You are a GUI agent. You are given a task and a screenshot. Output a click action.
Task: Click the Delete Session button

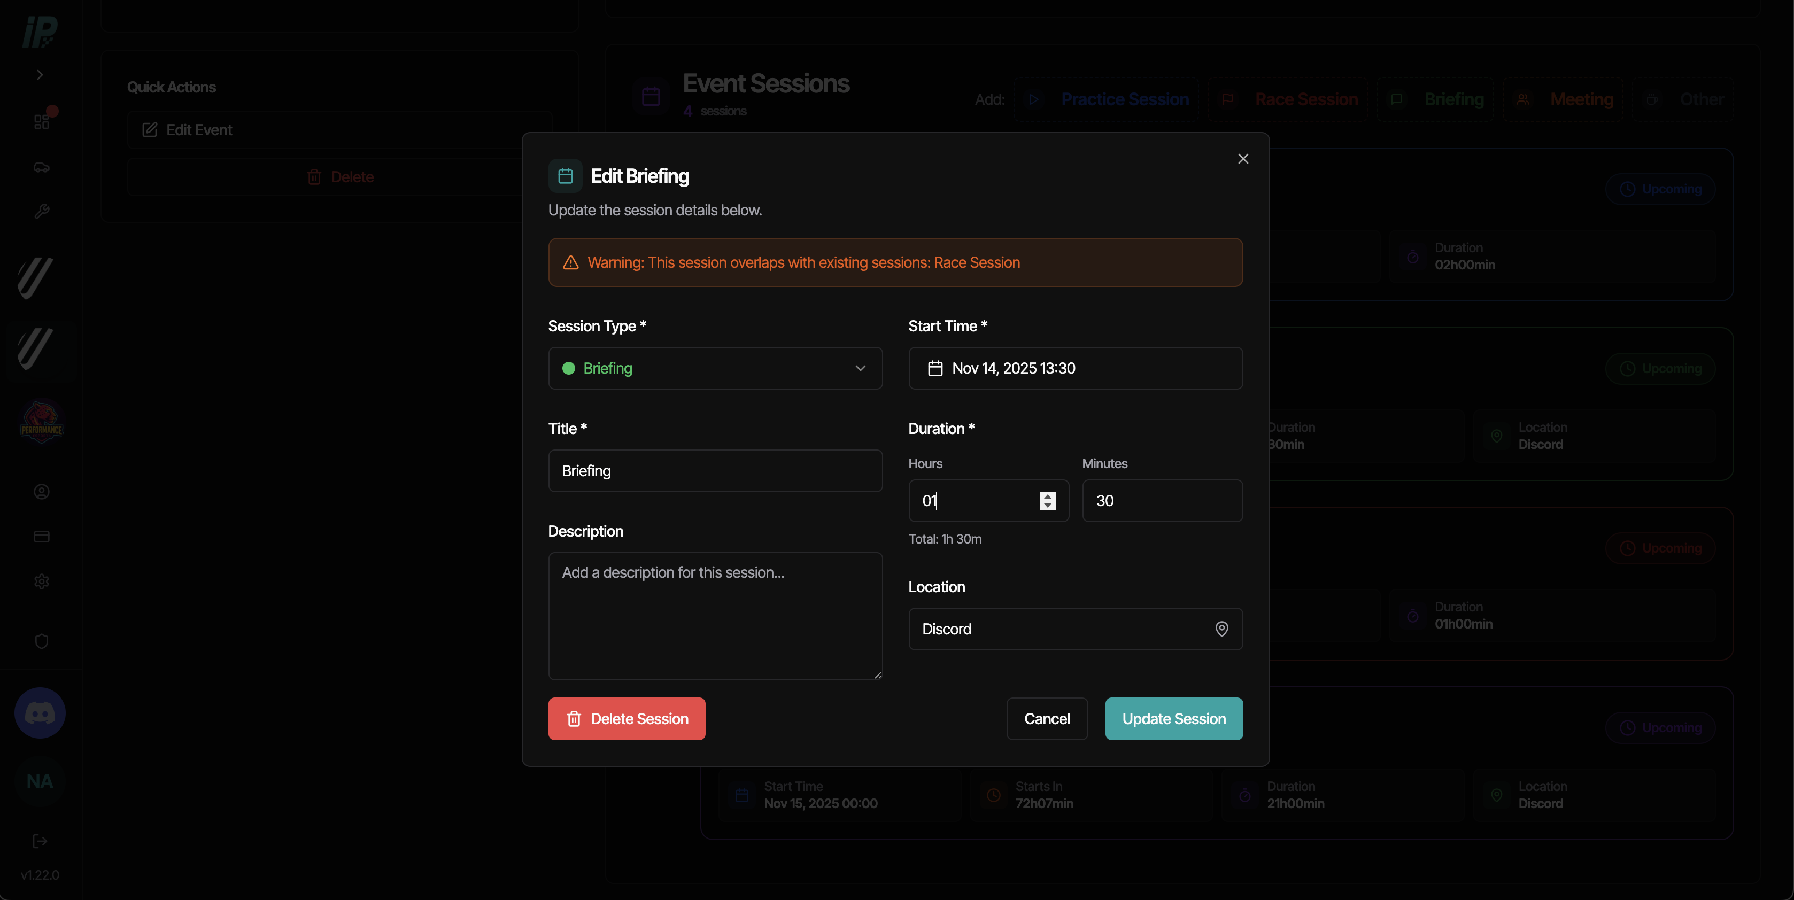click(x=626, y=718)
